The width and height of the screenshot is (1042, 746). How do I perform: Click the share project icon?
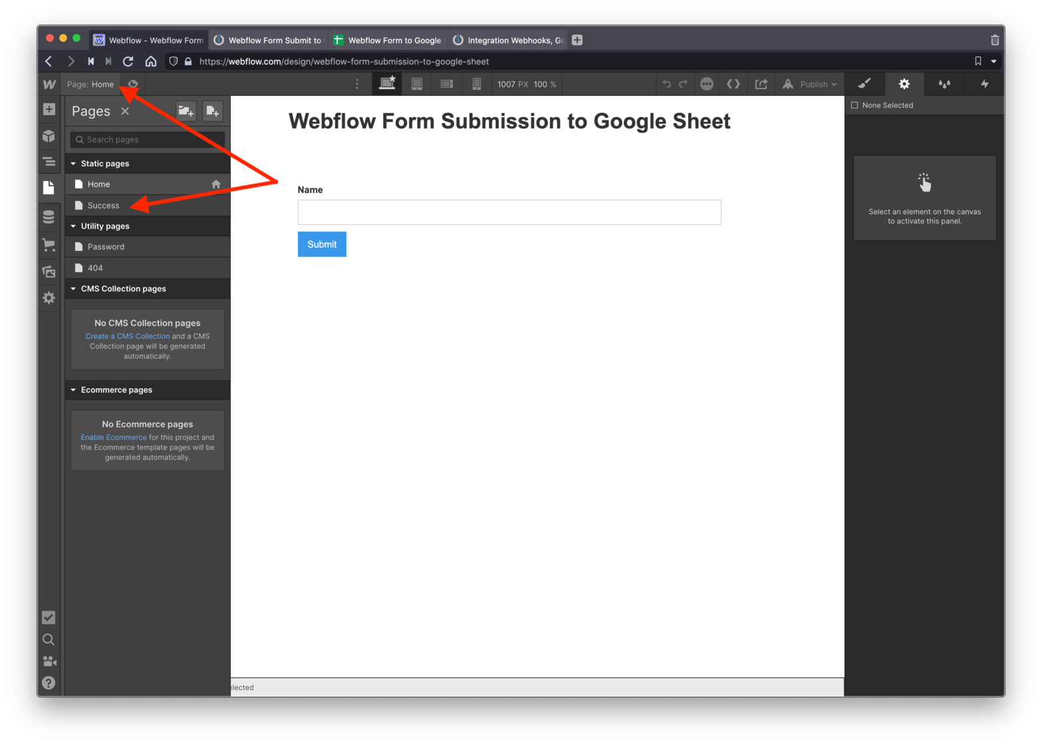[x=761, y=84]
